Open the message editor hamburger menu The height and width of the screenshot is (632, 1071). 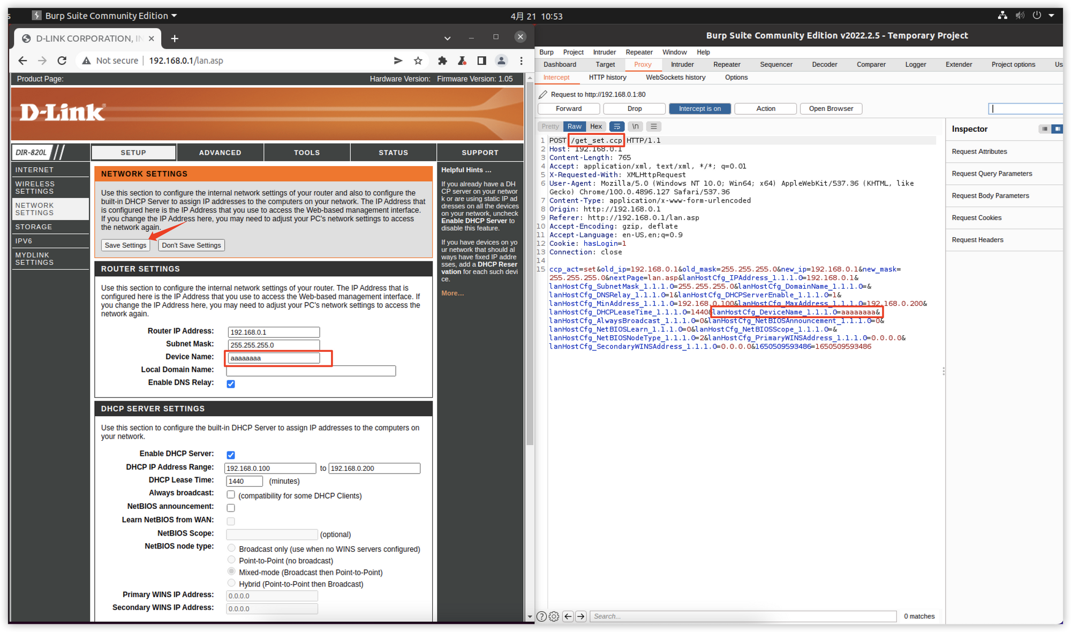(x=653, y=126)
